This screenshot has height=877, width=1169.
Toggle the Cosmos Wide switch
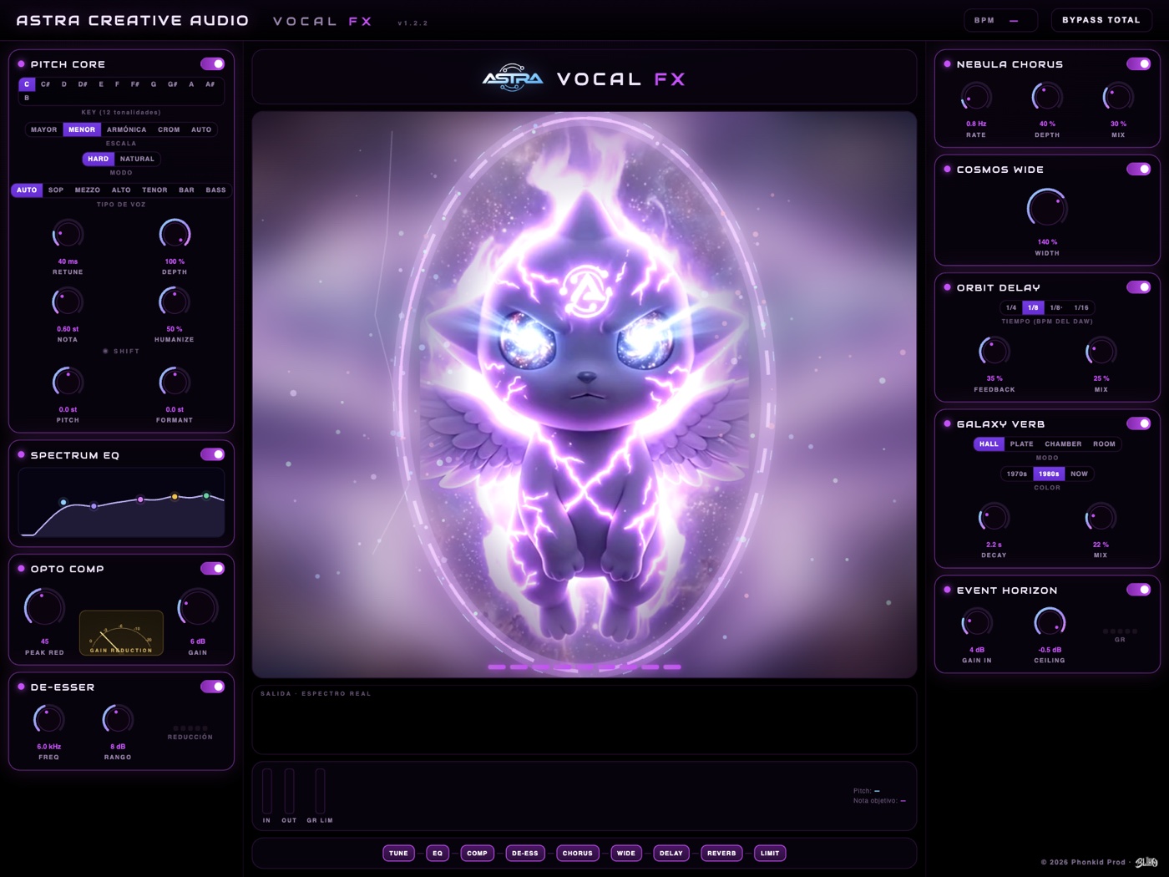coord(1138,170)
